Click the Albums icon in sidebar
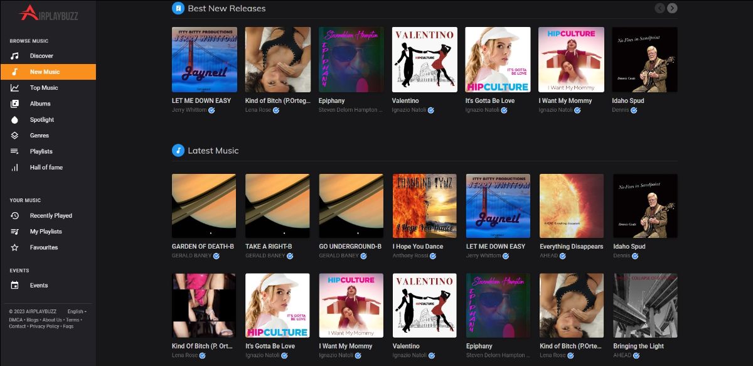The height and width of the screenshot is (366, 753). (x=15, y=104)
